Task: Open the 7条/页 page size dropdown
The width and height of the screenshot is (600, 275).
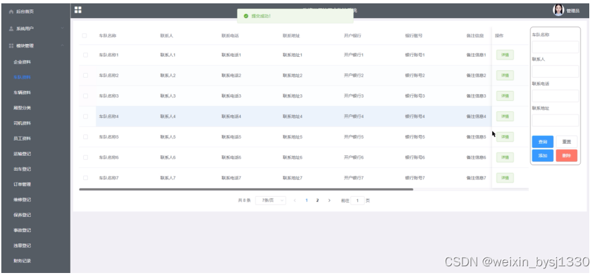Action: [271, 201]
